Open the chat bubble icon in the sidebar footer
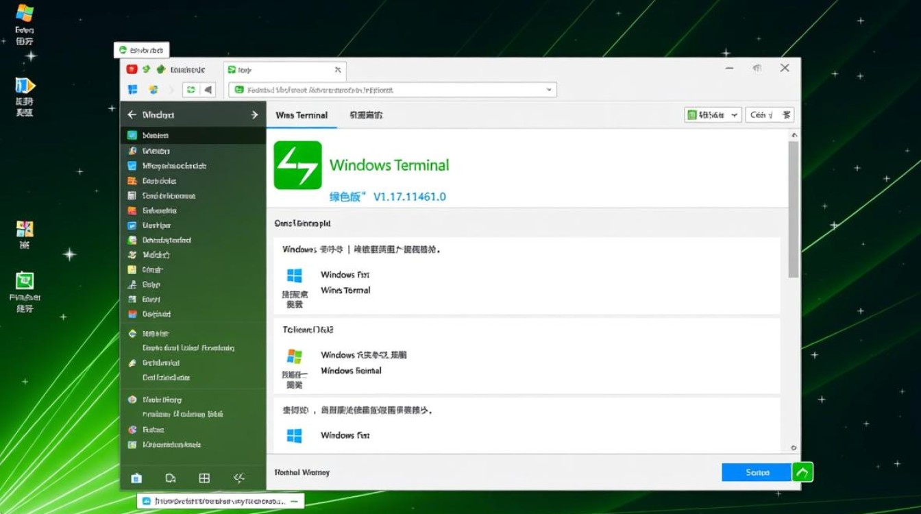This screenshot has height=514, width=921. (x=170, y=478)
